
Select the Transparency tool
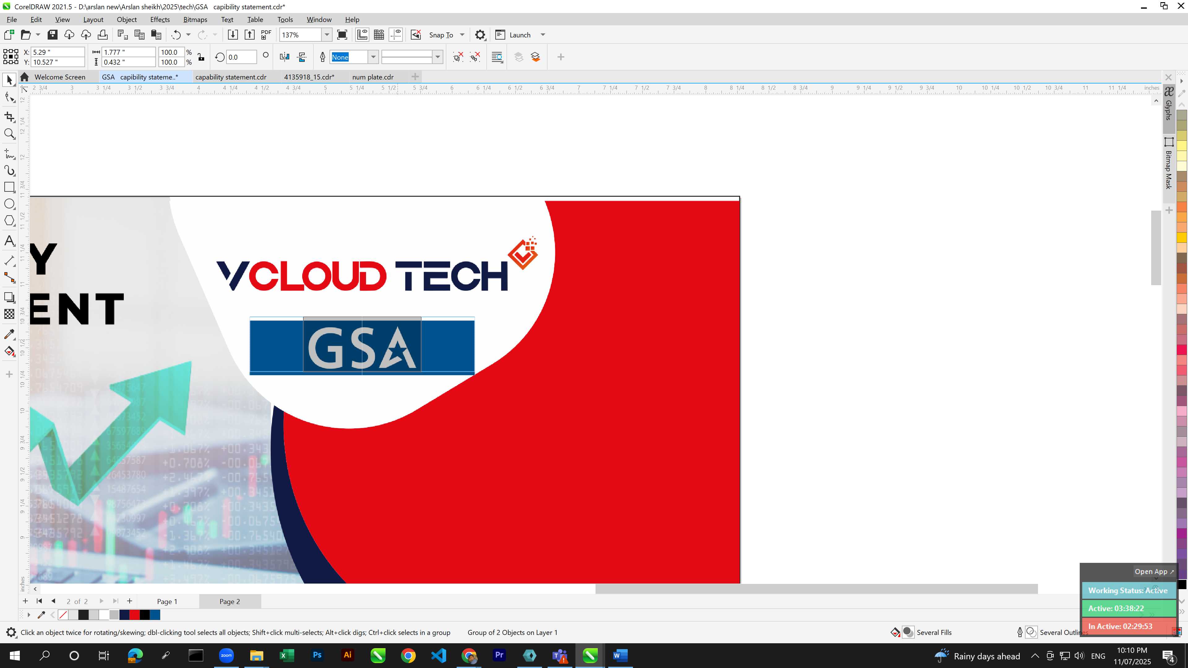[x=9, y=314]
